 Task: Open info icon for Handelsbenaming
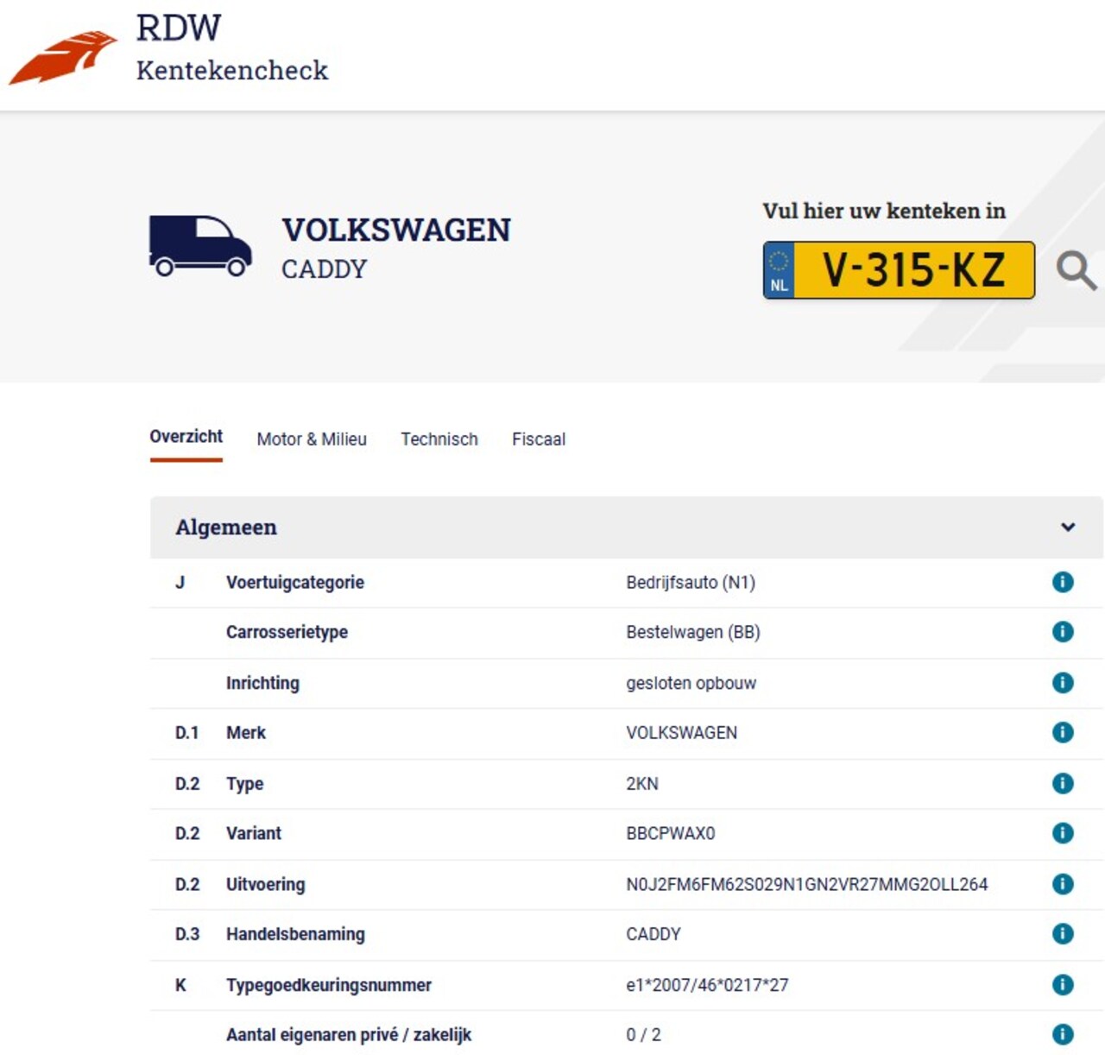click(x=1063, y=933)
